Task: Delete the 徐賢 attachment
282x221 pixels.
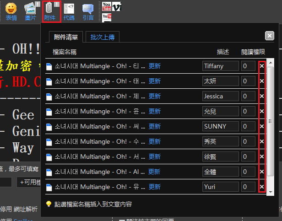Action: click(x=262, y=156)
